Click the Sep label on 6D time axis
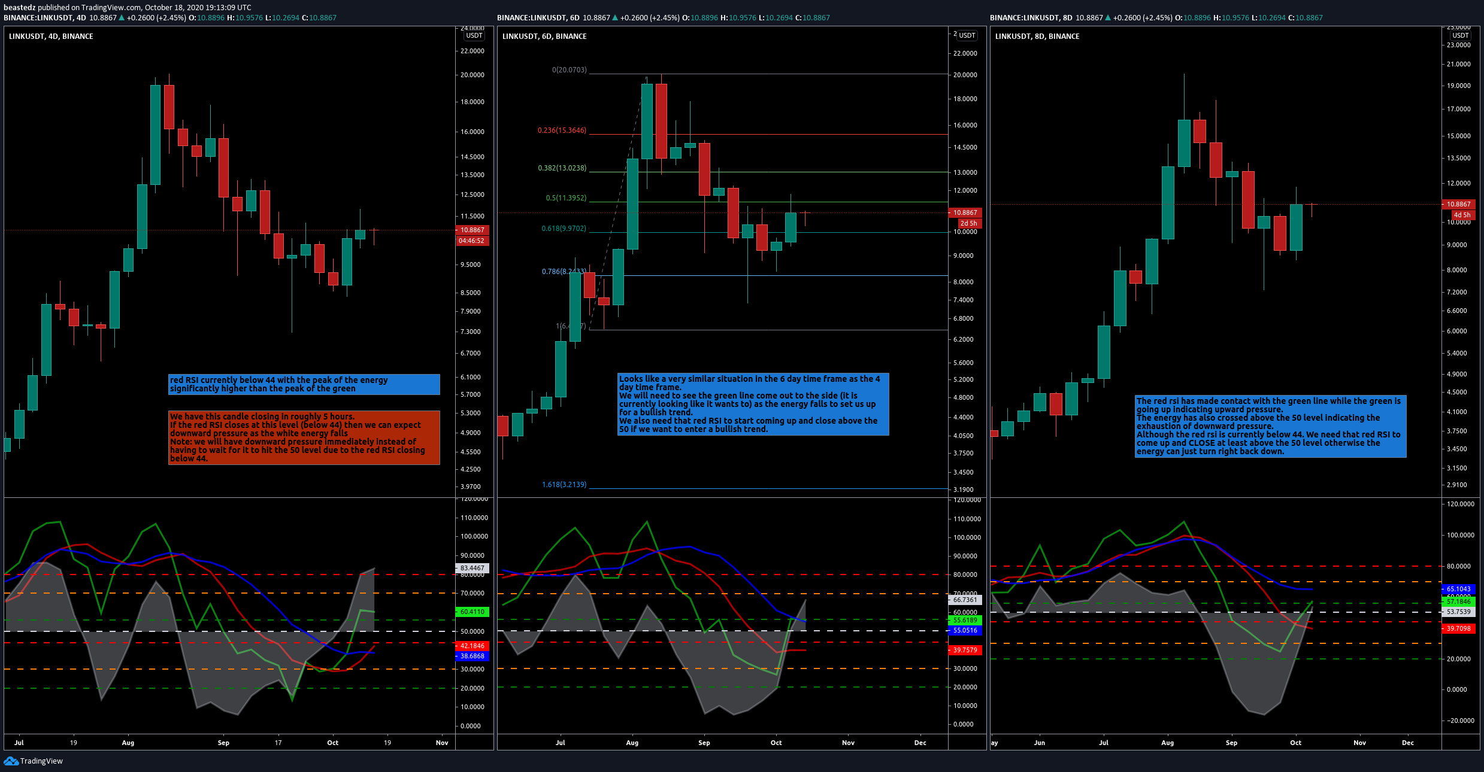The height and width of the screenshot is (772, 1484). 704,743
